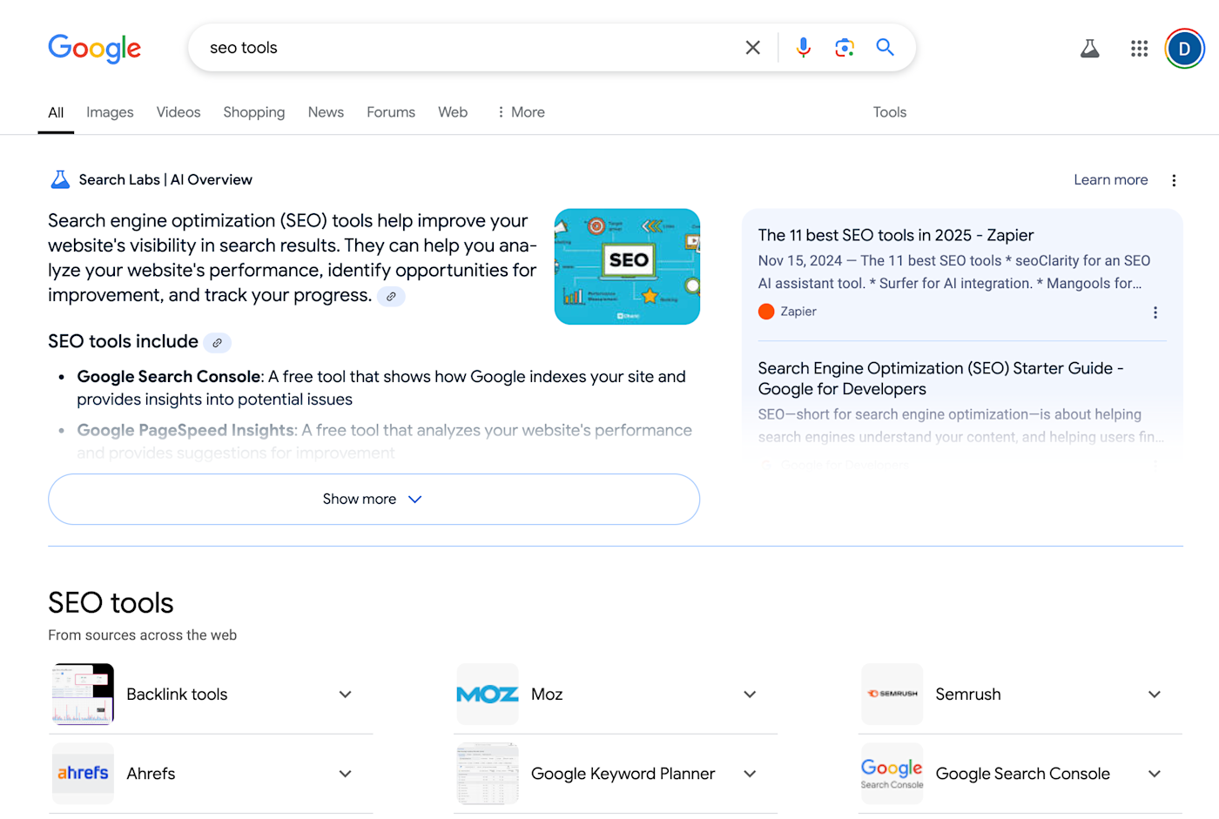Click the link icon beside 'SEO tools include'

click(x=217, y=343)
